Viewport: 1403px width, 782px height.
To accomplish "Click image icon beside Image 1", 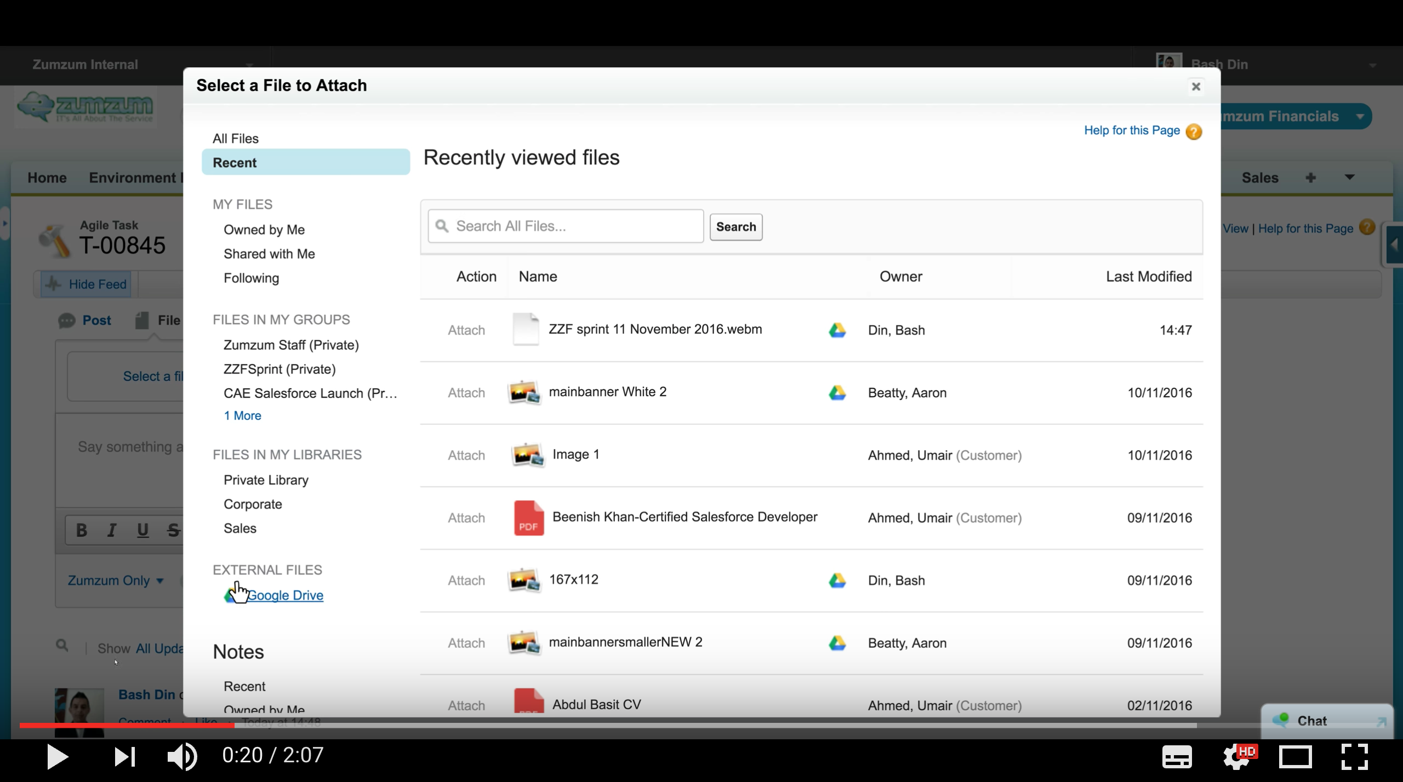I will (528, 455).
